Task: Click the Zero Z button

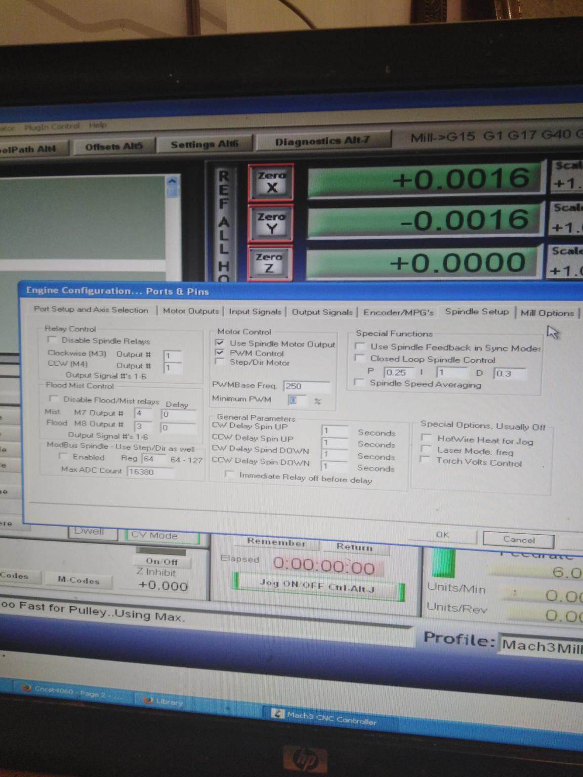Action: 269,263
